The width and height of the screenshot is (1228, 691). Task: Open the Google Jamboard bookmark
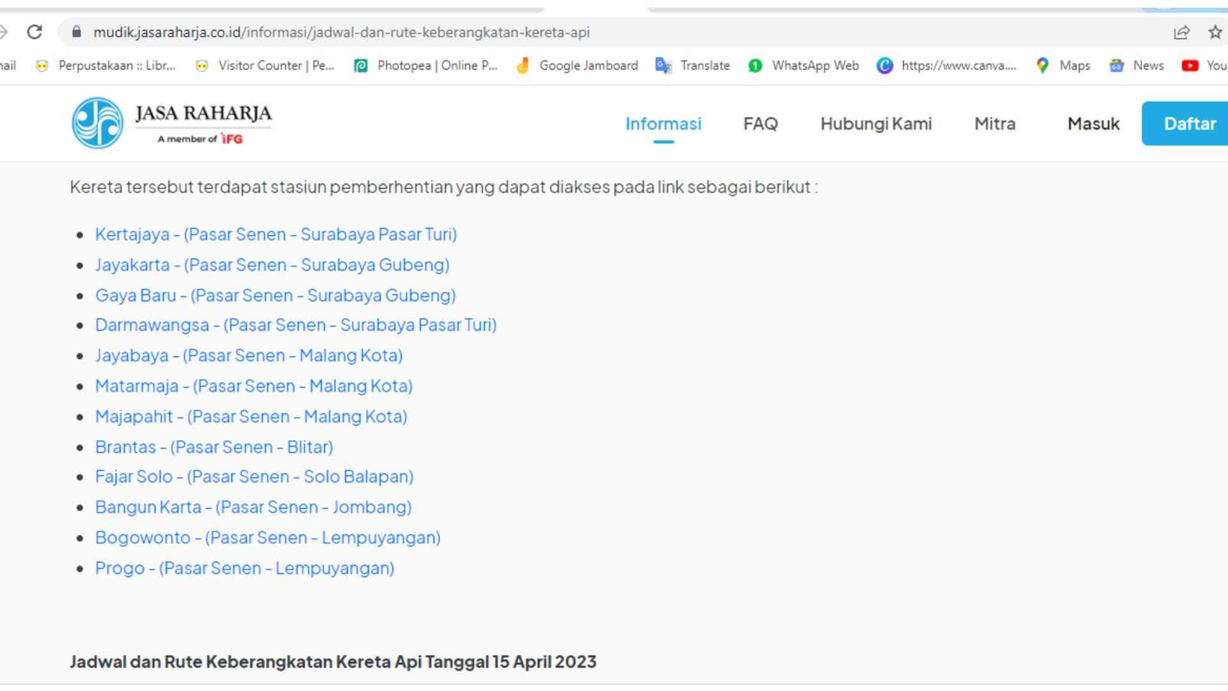coord(577,65)
